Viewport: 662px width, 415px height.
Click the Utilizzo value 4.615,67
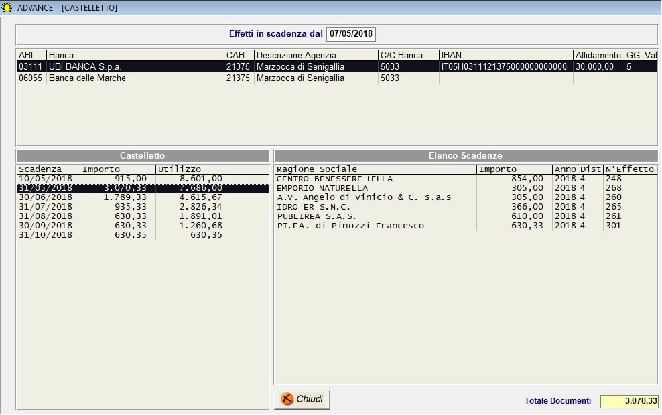[201, 197]
